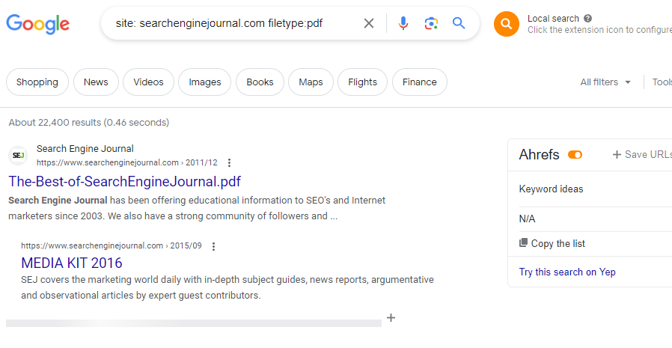Open The-Best-of-SearchEngineJournal.pdf result
The width and height of the screenshot is (672, 348).
[x=124, y=182]
